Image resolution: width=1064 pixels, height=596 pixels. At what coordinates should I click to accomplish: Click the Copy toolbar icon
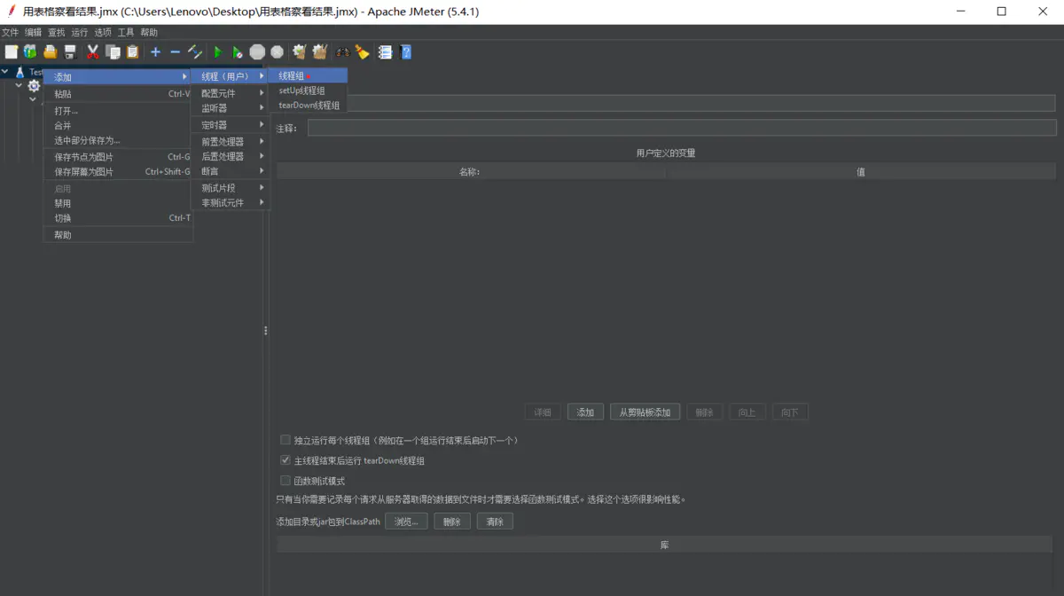tap(113, 52)
